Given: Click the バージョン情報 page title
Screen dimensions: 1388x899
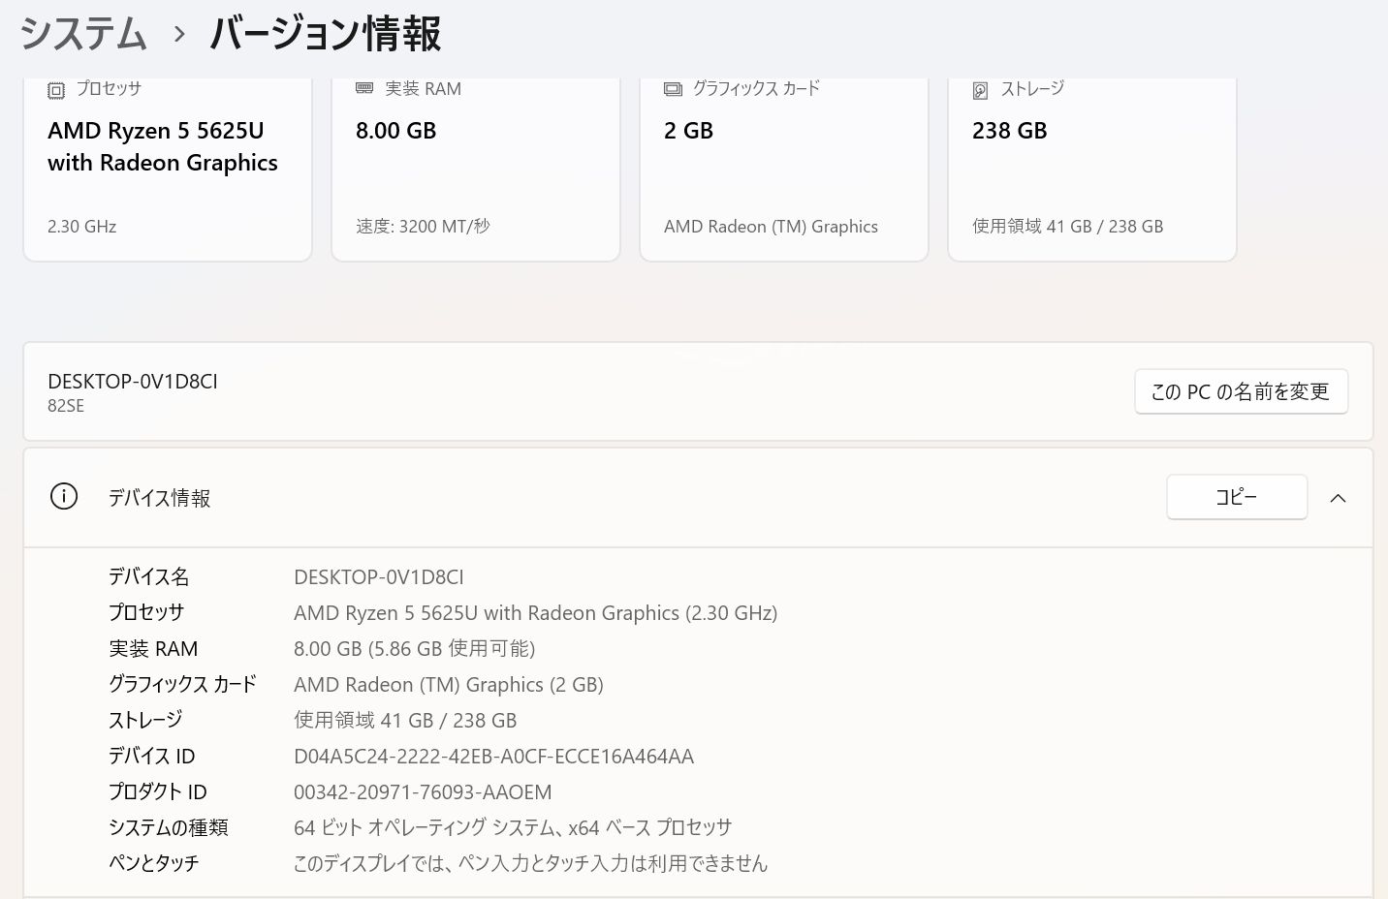Looking at the screenshot, I should click(x=326, y=34).
